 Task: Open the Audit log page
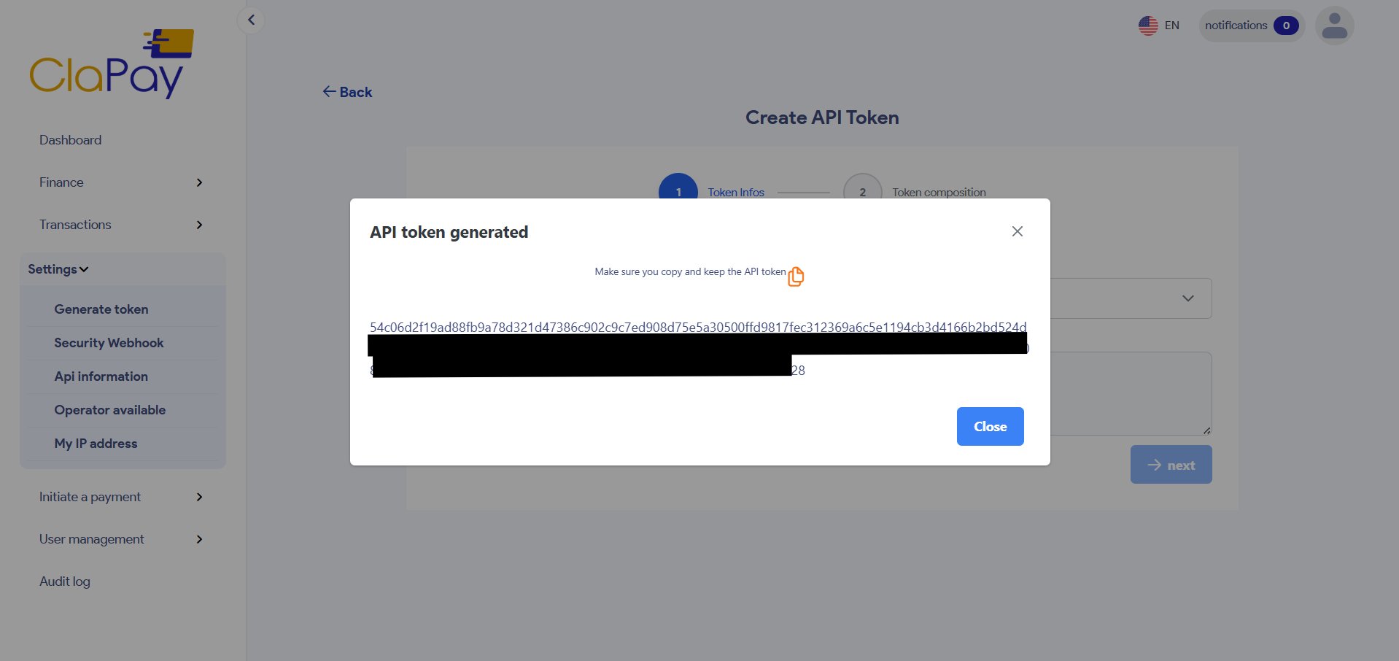tap(64, 581)
